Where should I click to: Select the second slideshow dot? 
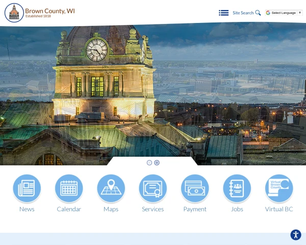tap(157, 163)
